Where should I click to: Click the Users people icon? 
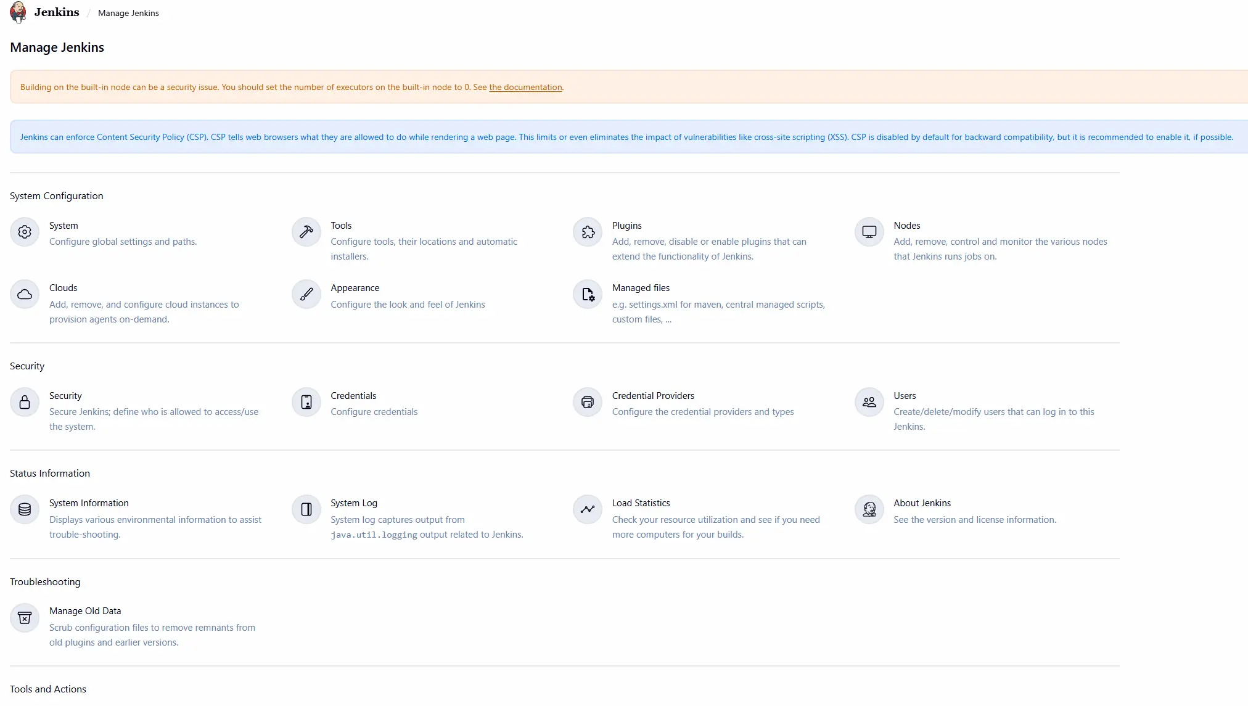[x=869, y=403]
